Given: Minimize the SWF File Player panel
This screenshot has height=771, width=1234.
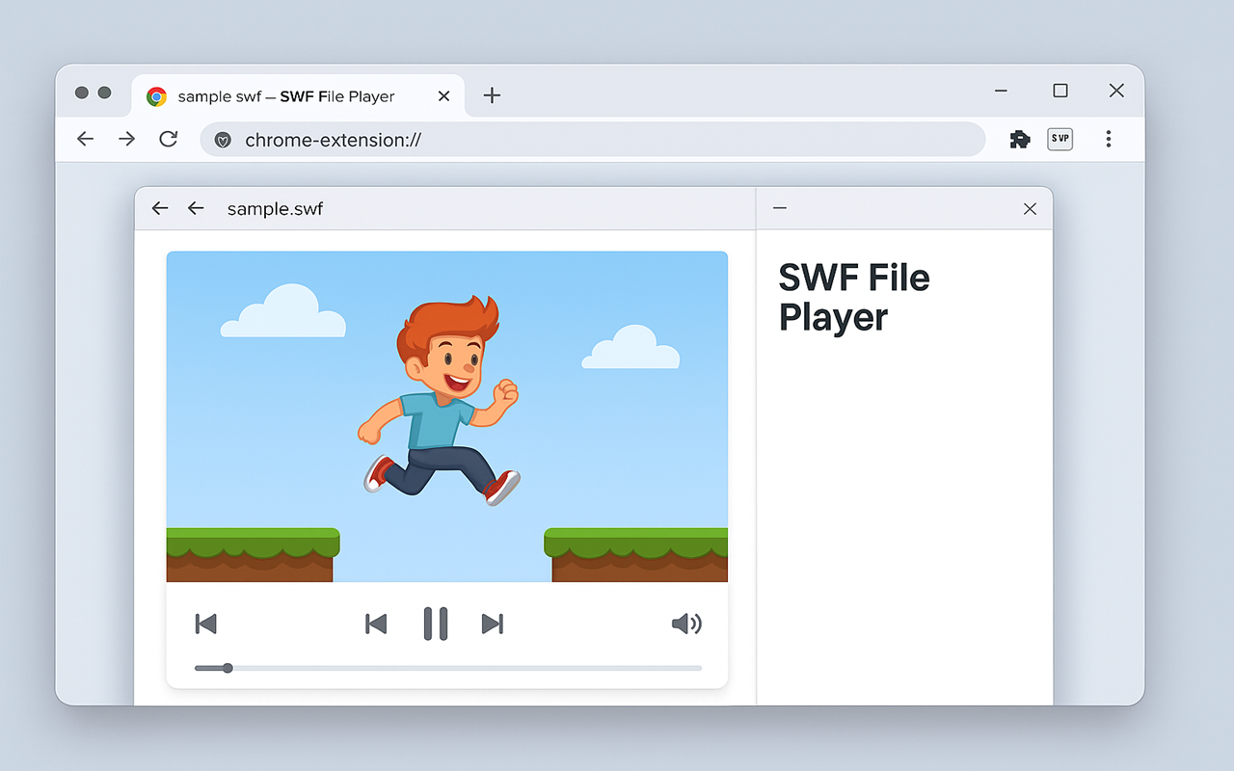Looking at the screenshot, I should coord(779,208).
